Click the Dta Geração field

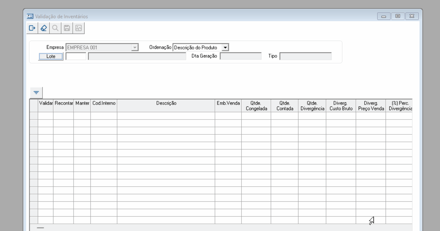tap(241, 56)
